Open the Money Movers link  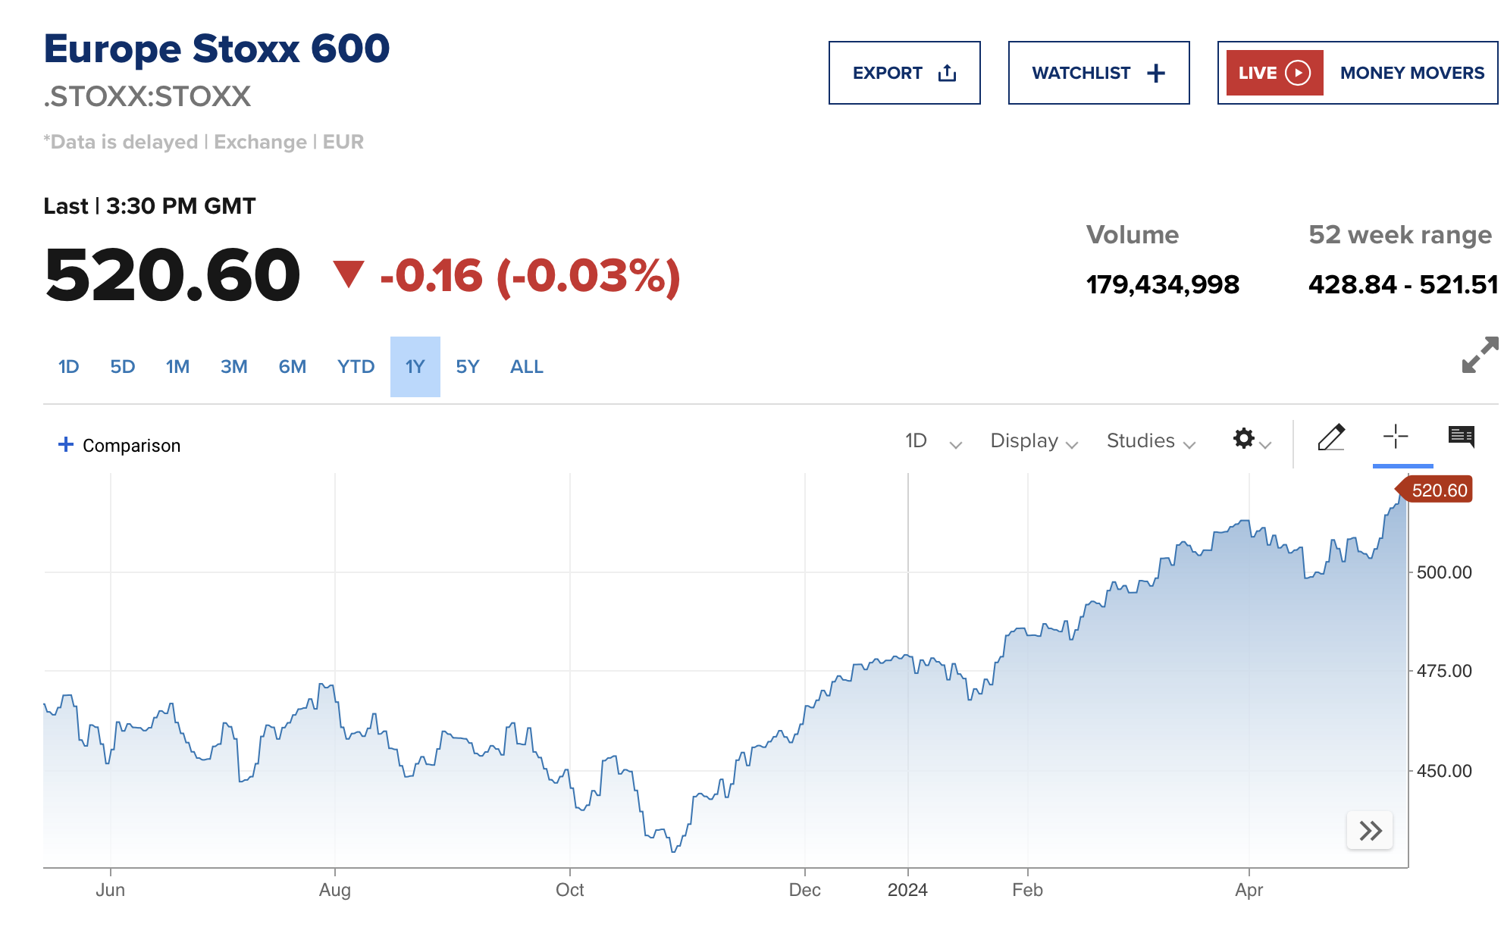1412,73
